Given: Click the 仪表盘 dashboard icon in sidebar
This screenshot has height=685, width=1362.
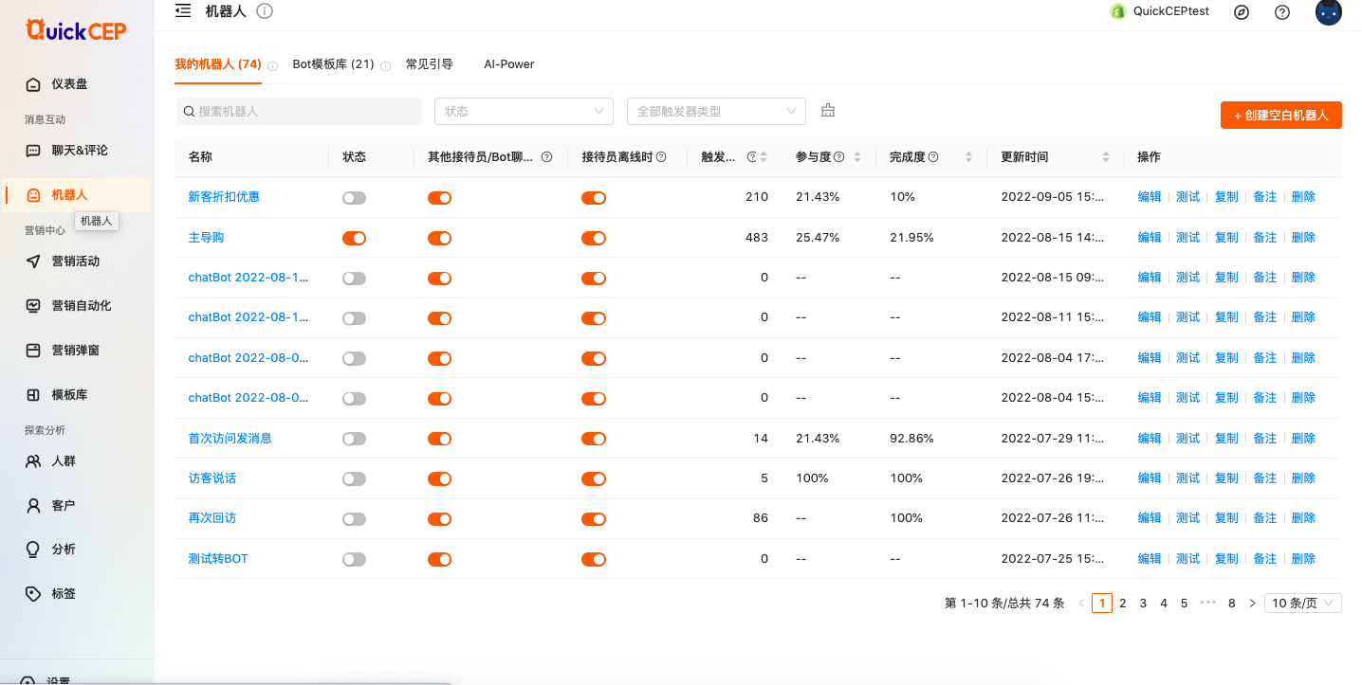Looking at the screenshot, I should pos(33,84).
